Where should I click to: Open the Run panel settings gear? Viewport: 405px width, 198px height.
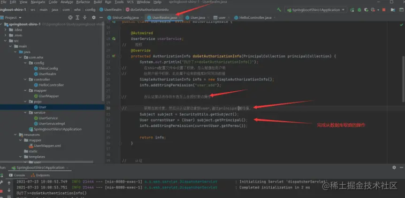[x=394, y=167]
